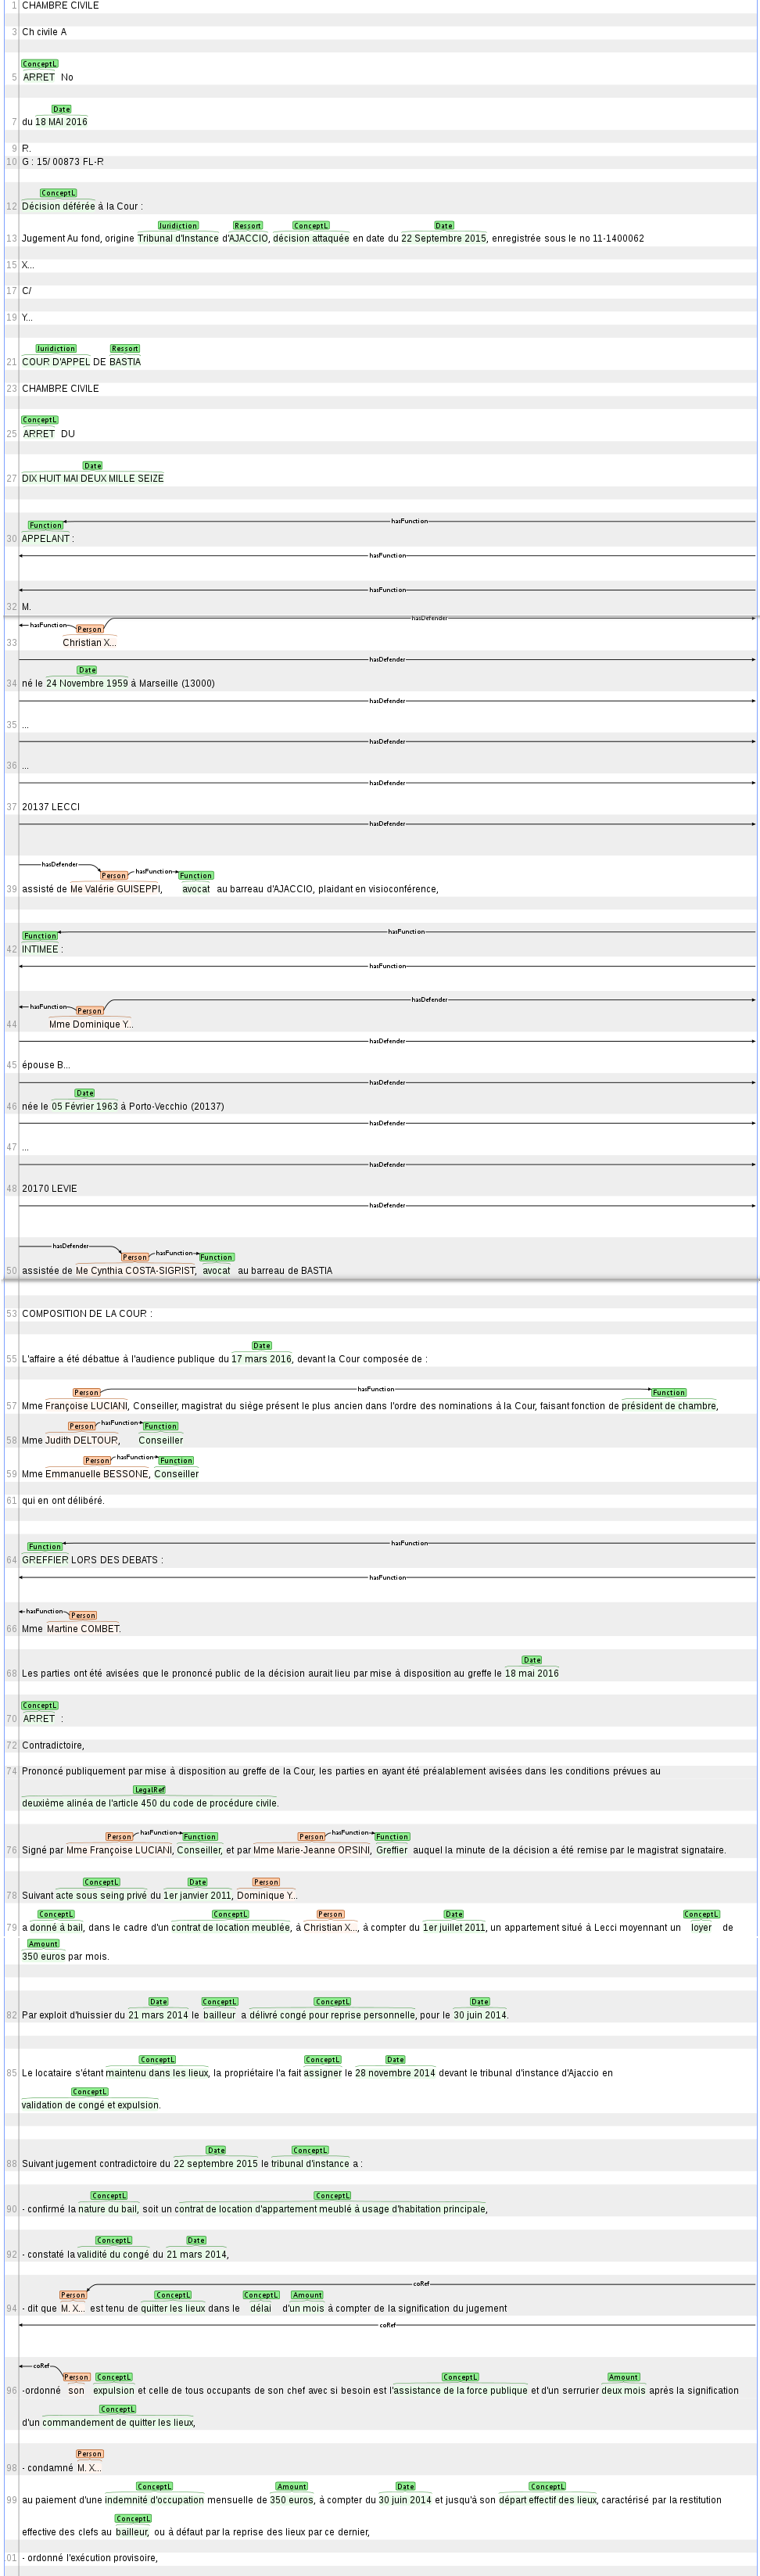Select the LegalRef label above 'article 450'
Image resolution: width=760 pixels, height=2576 pixels.
(149, 1790)
